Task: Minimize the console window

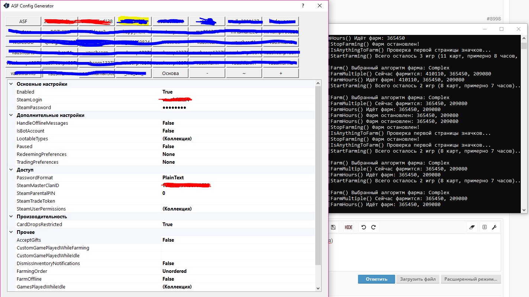Action: [x=484, y=29]
